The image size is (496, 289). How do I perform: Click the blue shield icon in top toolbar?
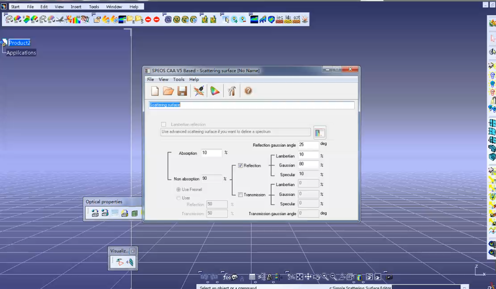coord(271,20)
